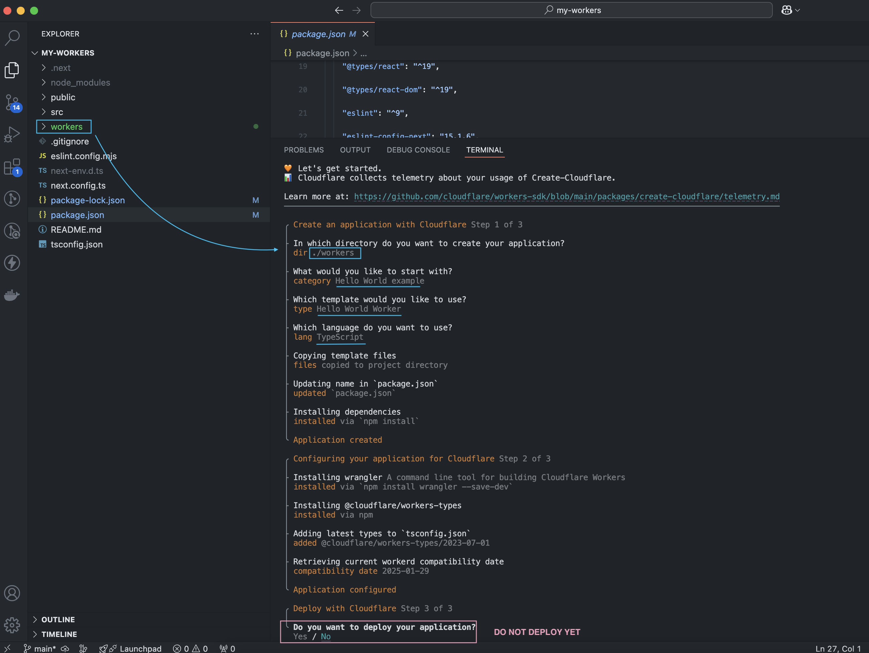
Task: Click the cloud publish icon beside main*
Action: pos(65,648)
